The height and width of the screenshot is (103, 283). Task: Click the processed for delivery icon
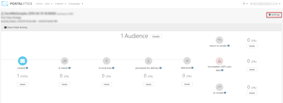pos(148,61)
